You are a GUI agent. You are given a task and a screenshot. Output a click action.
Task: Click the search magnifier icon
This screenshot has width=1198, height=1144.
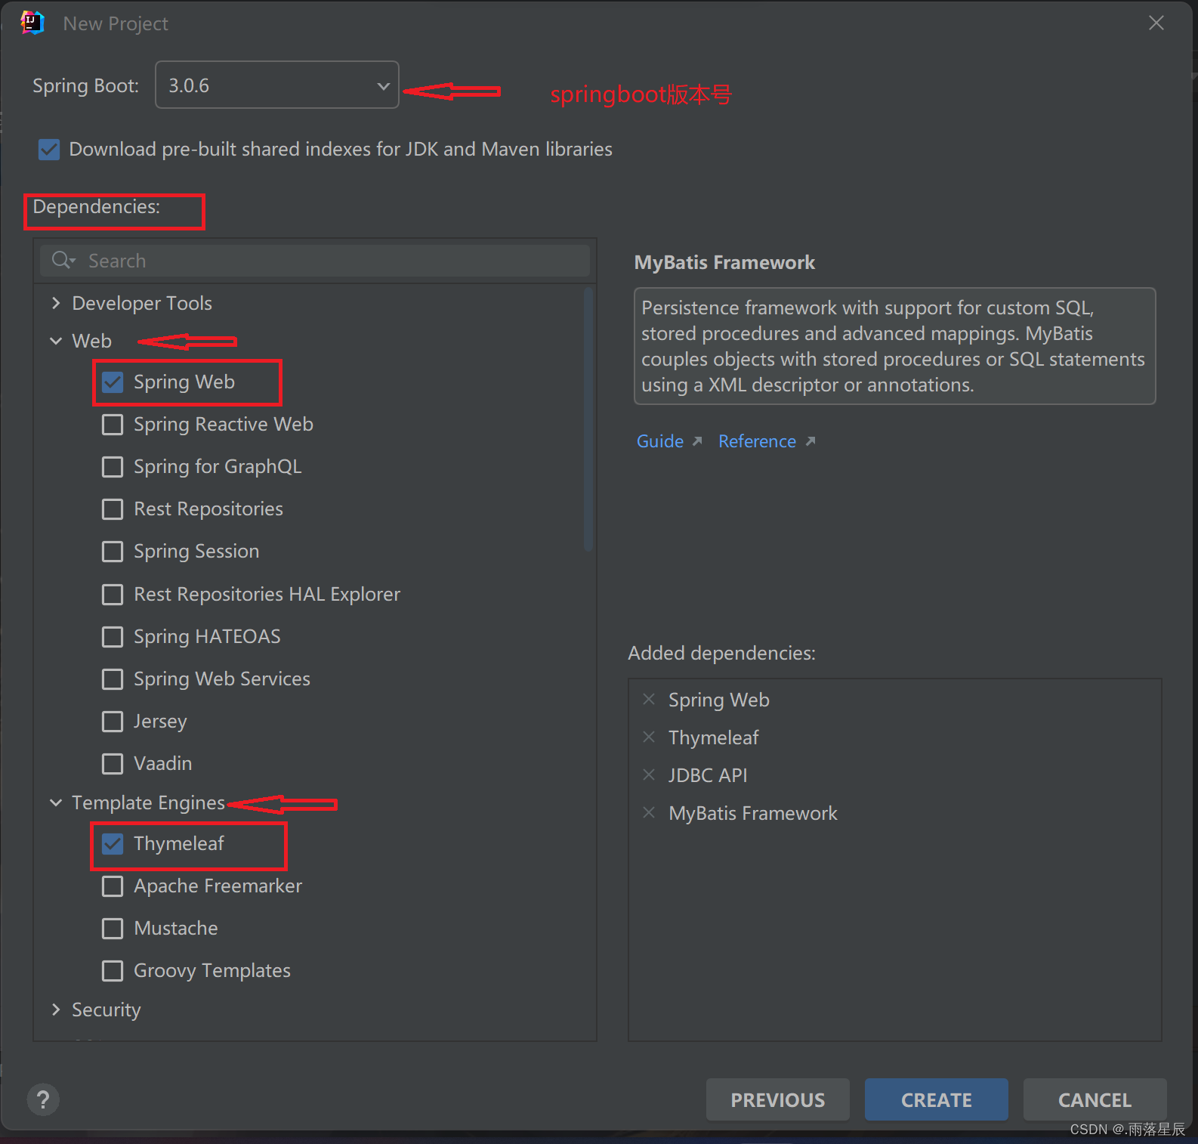[63, 260]
